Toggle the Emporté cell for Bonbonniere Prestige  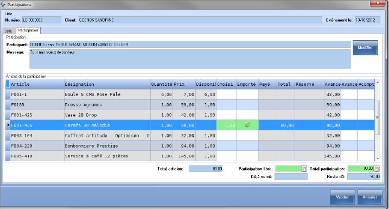click(x=247, y=145)
